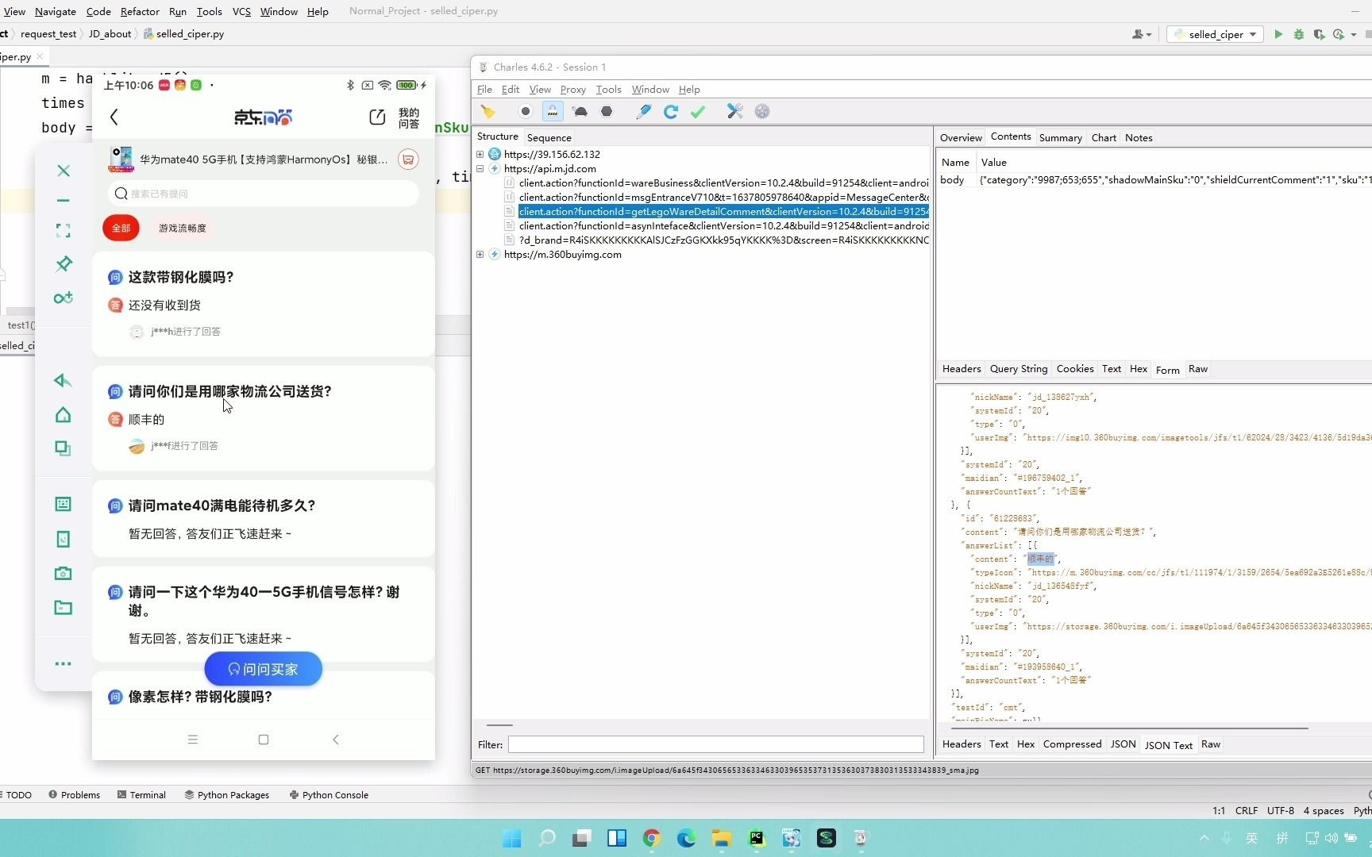Open the selled_ciper run configuration dropdown
The width and height of the screenshot is (1372, 857).
pos(1216,34)
